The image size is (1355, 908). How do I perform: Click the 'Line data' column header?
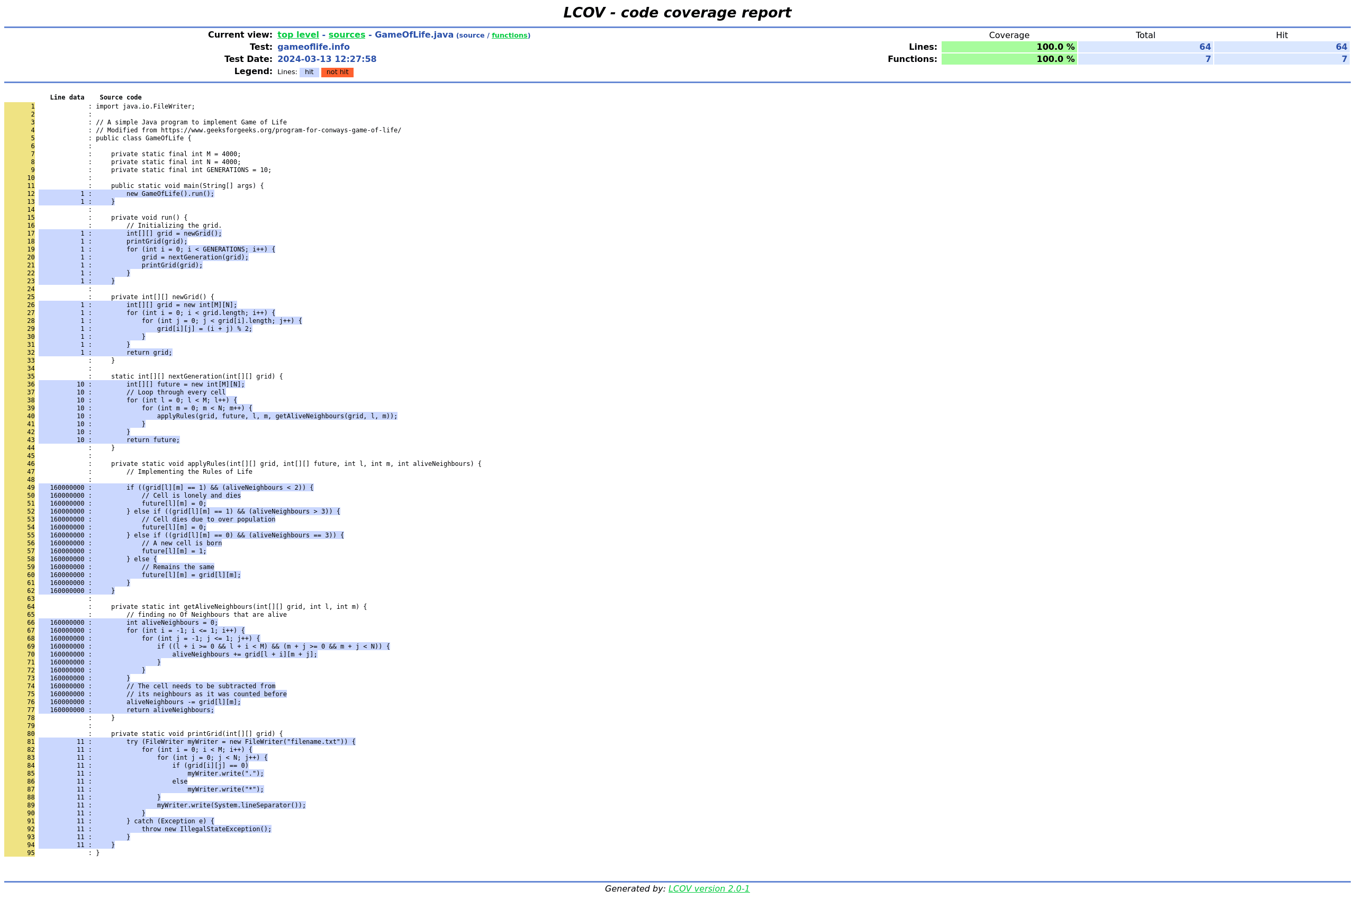click(67, 97)
